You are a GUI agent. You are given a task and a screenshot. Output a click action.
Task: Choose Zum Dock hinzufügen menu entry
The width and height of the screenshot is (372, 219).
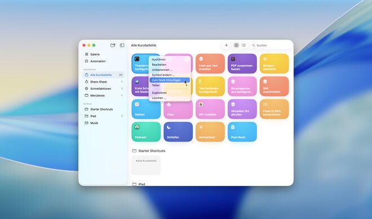click(170, 80)
